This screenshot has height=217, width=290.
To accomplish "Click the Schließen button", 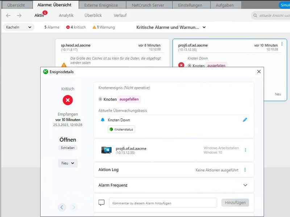I will (x=68, y=147).
